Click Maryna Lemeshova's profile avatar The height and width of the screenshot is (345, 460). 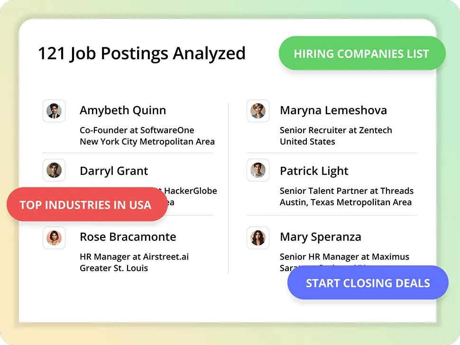click(x=258, y=111)
